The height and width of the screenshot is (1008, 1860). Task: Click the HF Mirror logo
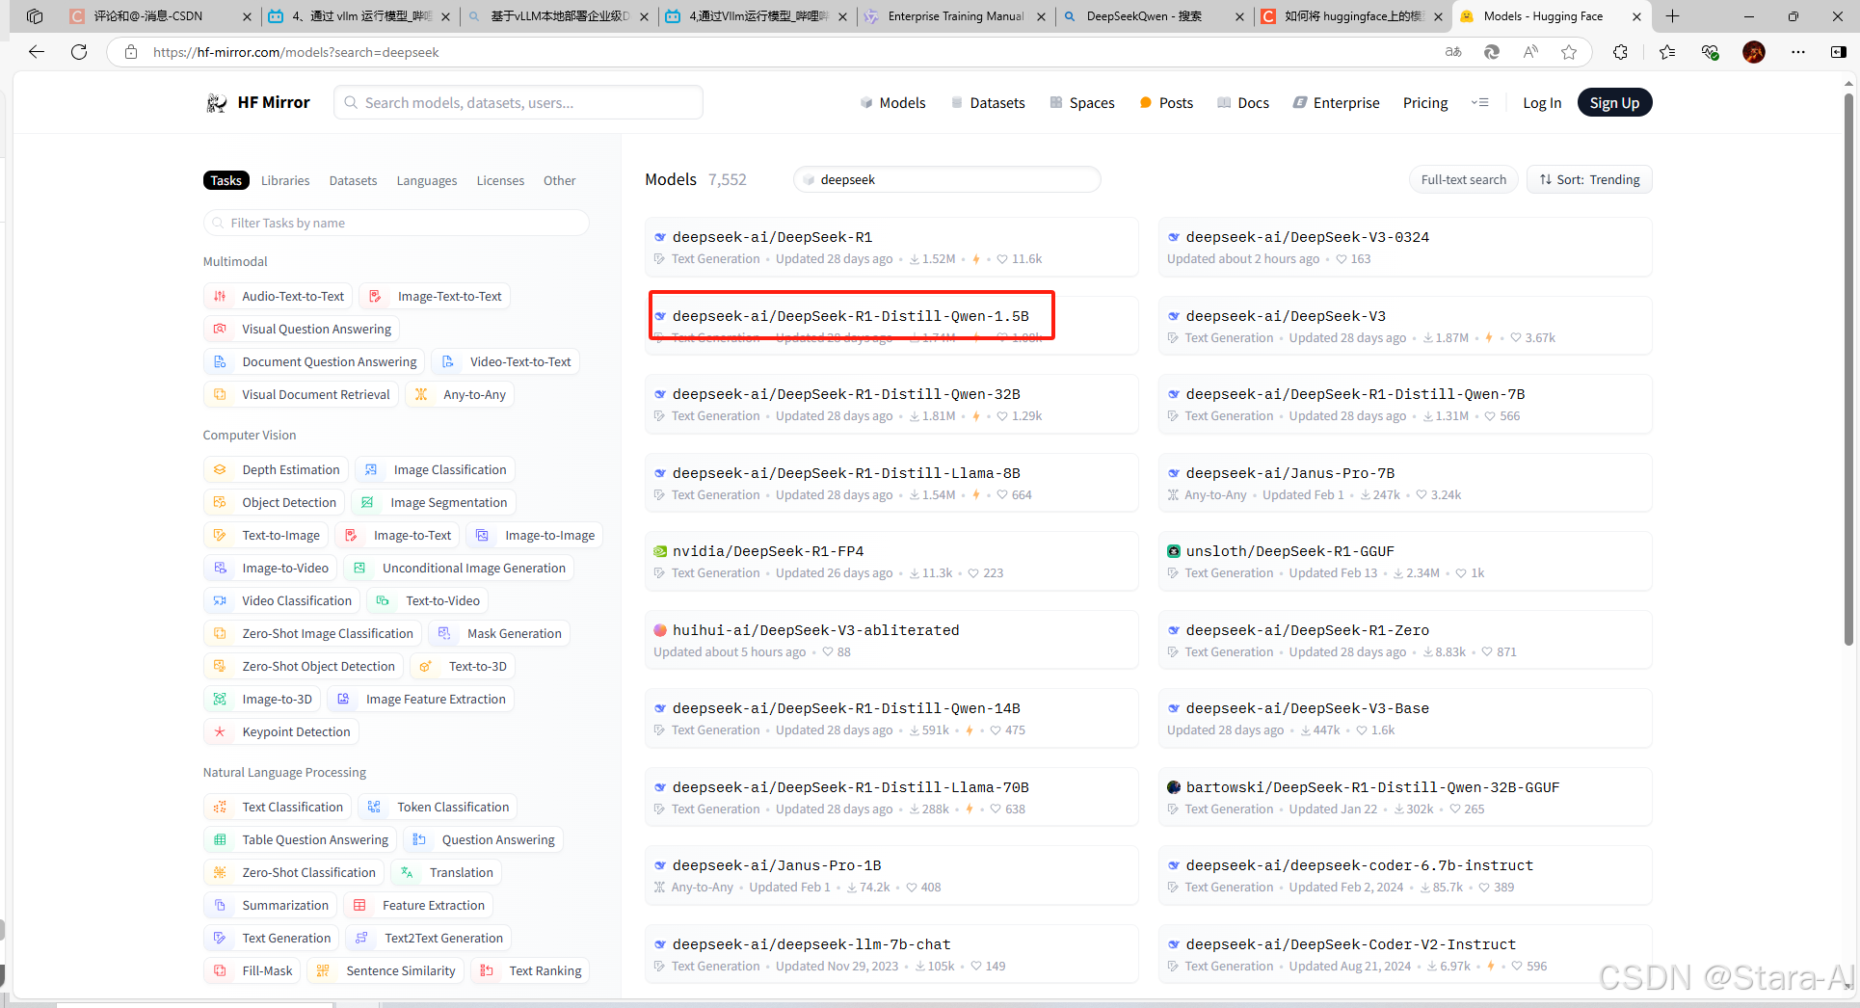pyautogui.click(x=258, y=102)
